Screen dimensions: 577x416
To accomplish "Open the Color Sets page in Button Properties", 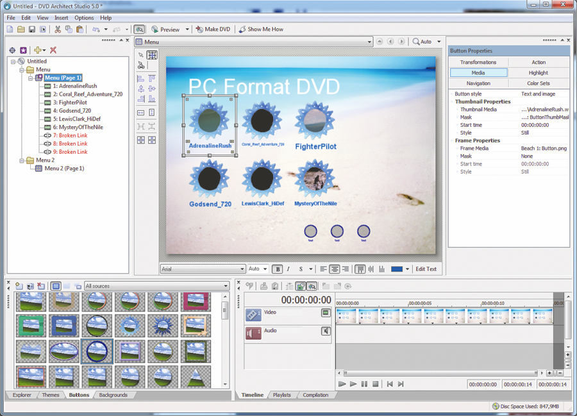I will click(539, 83).
